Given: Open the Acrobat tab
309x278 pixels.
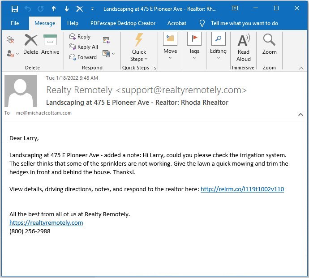Looking at the screenshot, I should tap(177, 23).
